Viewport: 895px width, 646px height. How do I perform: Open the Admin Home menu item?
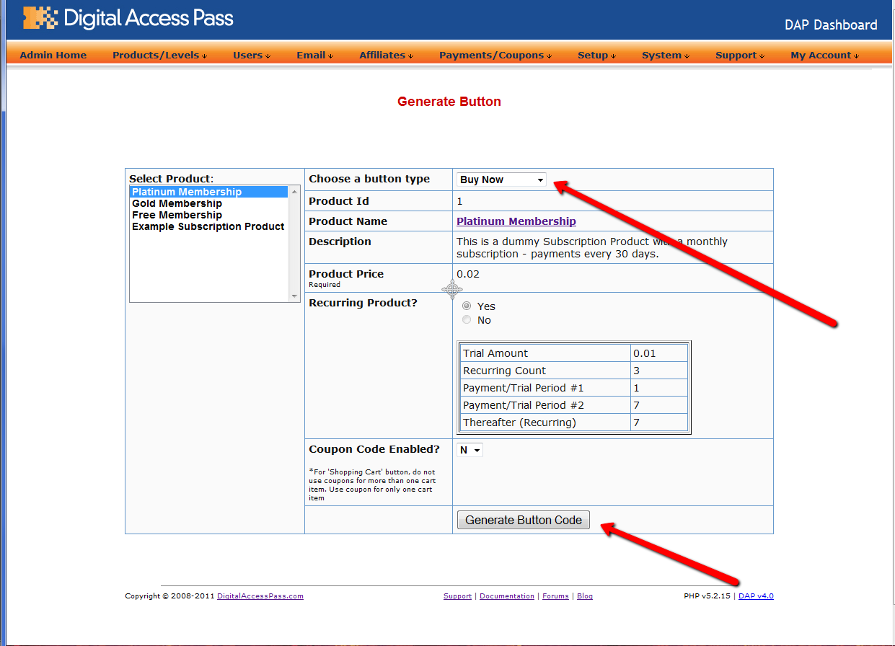(x=53, y=56)
